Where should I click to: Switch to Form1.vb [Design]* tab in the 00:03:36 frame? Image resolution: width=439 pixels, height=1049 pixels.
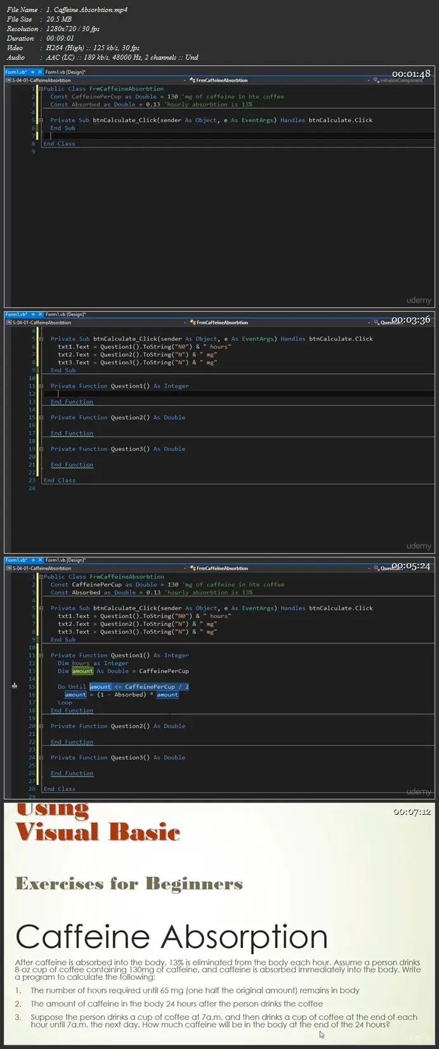[65, 314]
